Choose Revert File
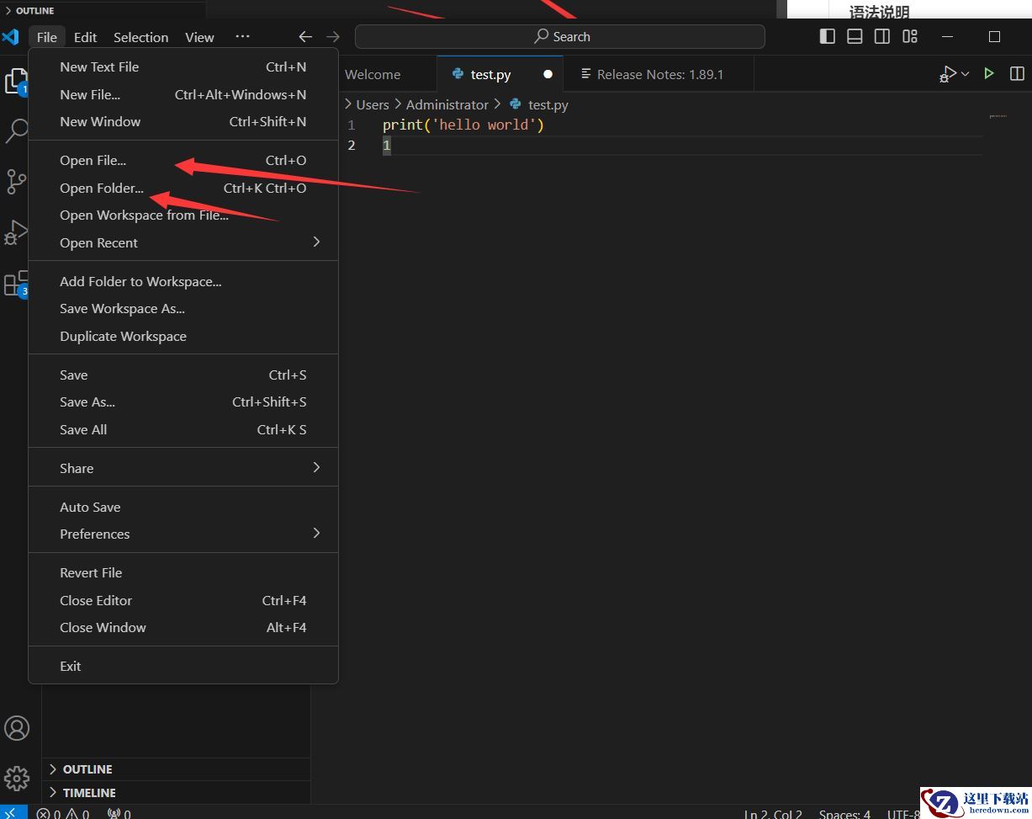 (183, 573)
